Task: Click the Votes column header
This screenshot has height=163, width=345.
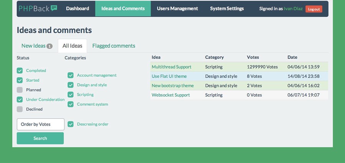Action: tap(253, 57)
